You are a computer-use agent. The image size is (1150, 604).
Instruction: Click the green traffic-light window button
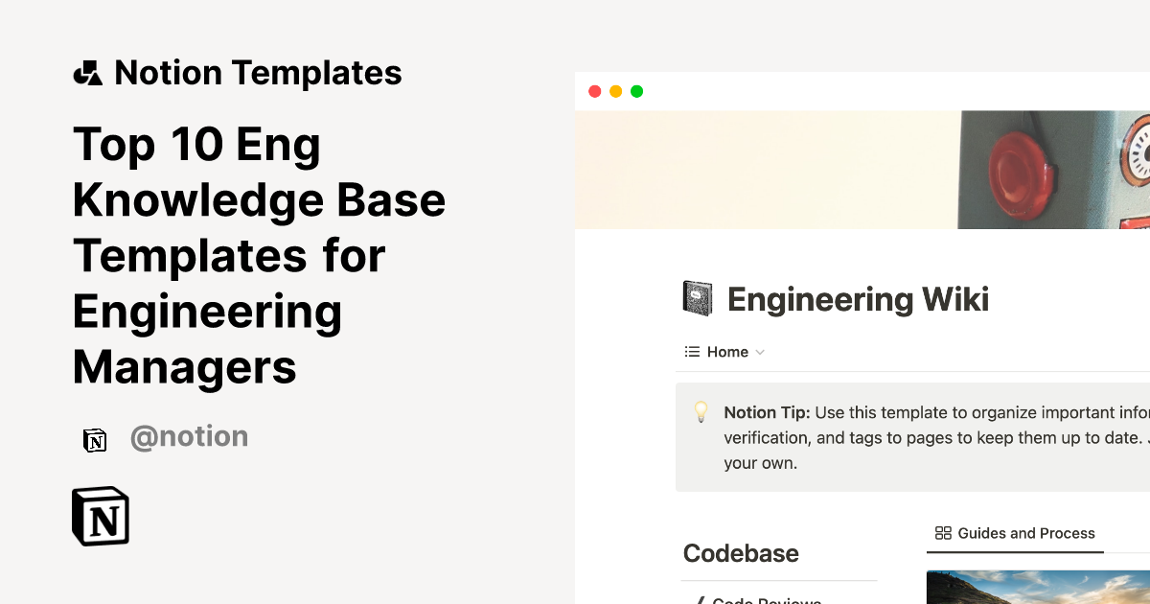636,91
